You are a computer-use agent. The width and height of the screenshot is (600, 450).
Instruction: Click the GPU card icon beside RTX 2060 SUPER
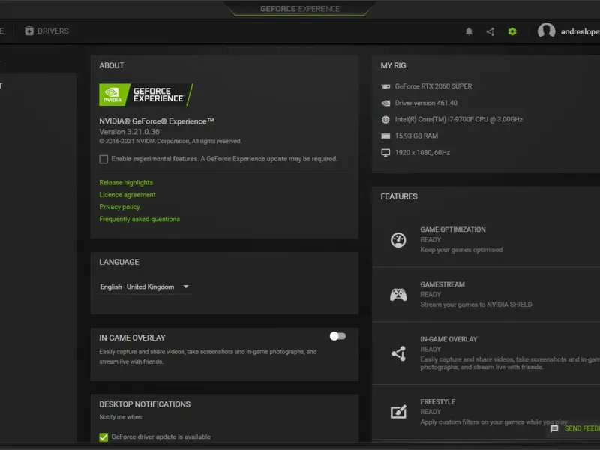point(385,86)
